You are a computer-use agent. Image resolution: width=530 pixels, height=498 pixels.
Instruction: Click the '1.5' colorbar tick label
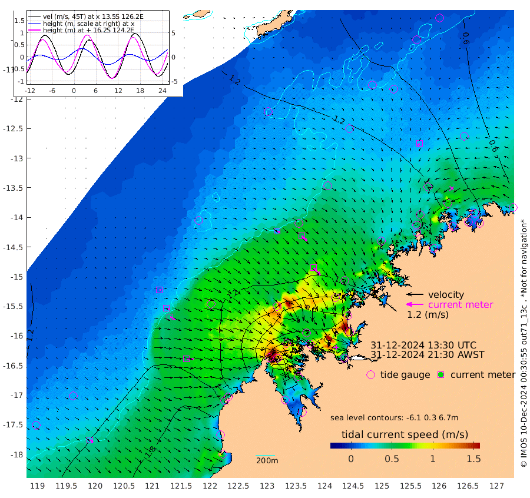(473, 459)
